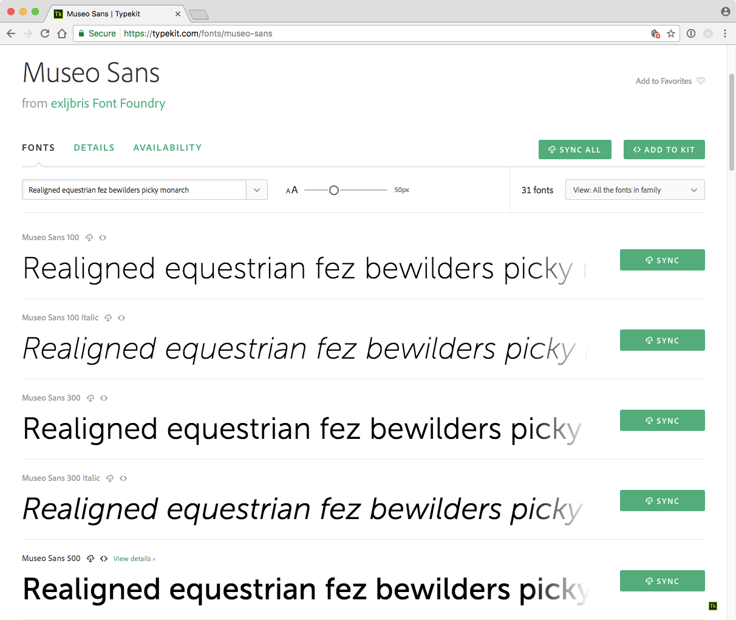Screen dimensions: 736x620
Task: Click sync cloud icon beside Museo Sans 100 Italic
Action: [x=108, y=318]
